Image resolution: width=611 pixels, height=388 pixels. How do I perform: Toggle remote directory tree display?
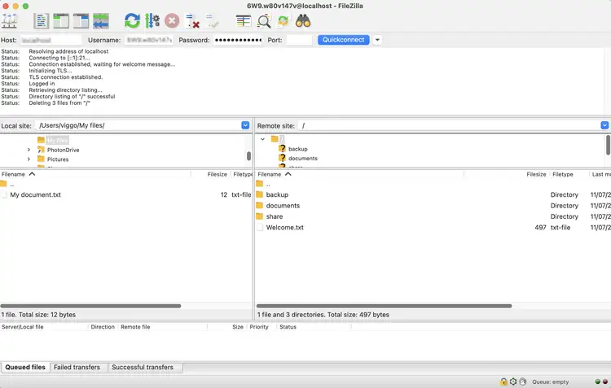click(81, 21)
